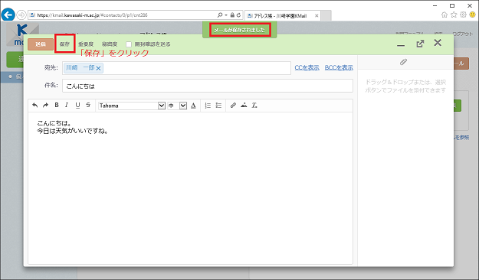Enable the 開封確認を送る read receipt checkbox

pyautogui.click(x=129, y=44)
